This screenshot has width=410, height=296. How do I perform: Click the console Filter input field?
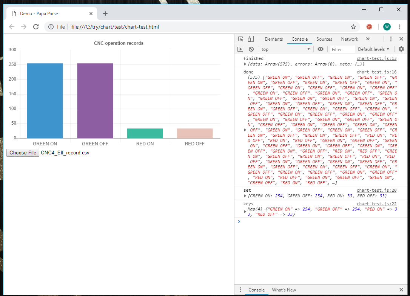pyautogui.click(x=342, y=49)
